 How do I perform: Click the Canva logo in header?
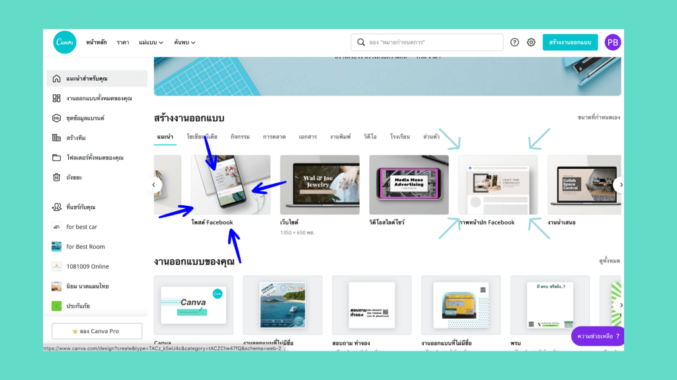[x=65, y=42]
